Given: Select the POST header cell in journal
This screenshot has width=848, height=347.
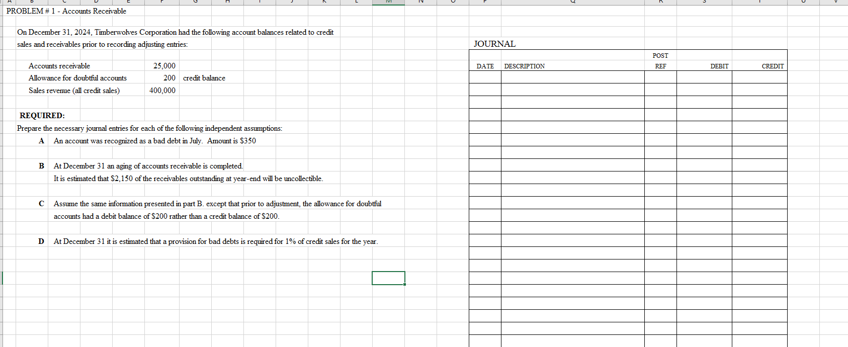Looking at the screenshot, I should [x=660, y=56].
